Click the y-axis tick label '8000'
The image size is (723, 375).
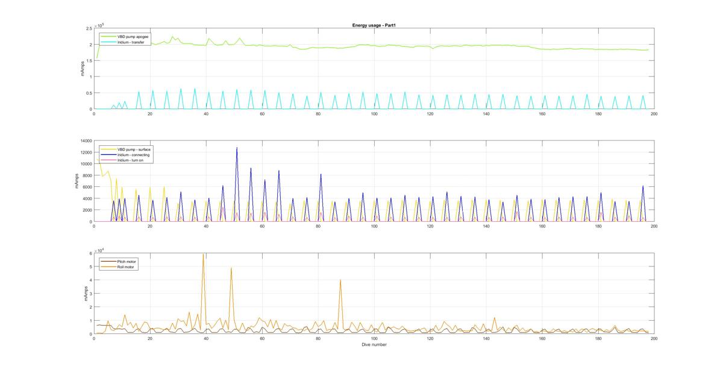point(87,175)
